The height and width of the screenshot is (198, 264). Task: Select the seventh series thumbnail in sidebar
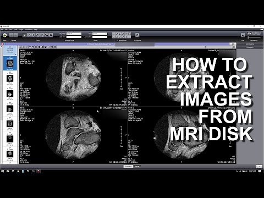10,154
